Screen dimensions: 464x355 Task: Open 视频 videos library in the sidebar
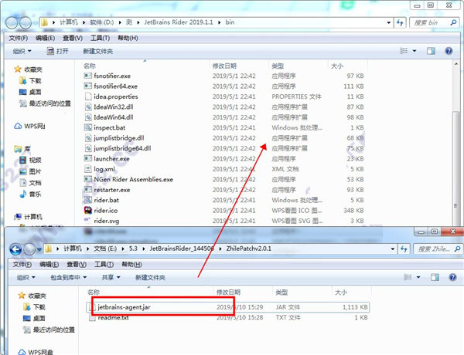pyautogui.click(x=30, y=160)
